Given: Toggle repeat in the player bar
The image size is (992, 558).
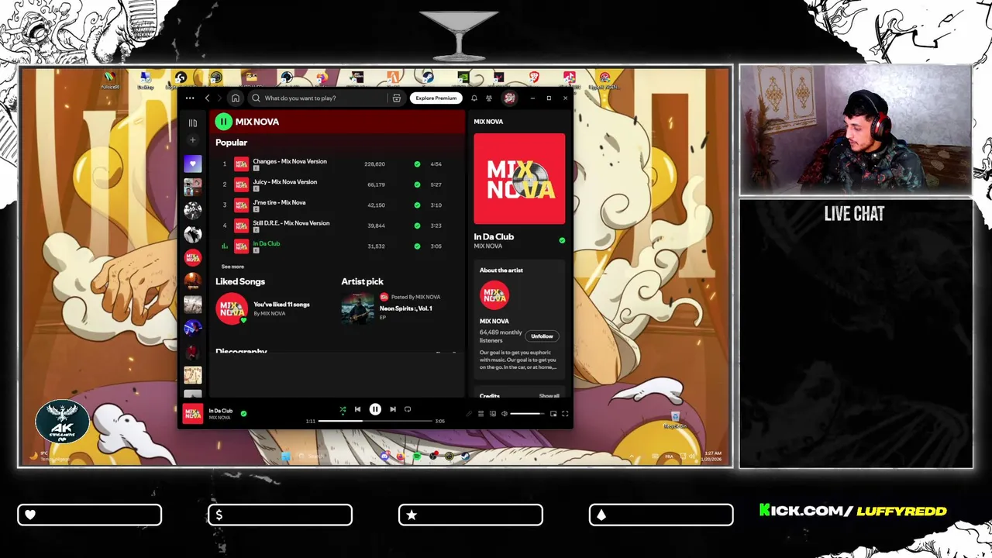Looking at the screenshot, I should (x=408, y=409).
